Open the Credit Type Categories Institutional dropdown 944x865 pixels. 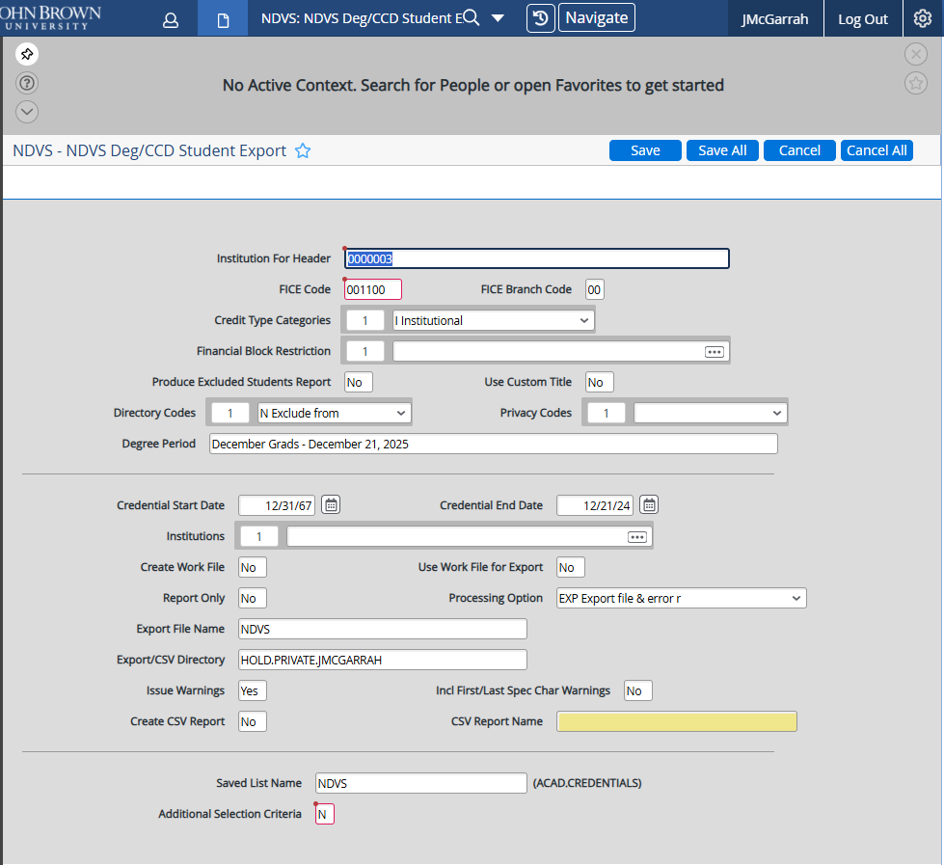click(x=493, y=320)
